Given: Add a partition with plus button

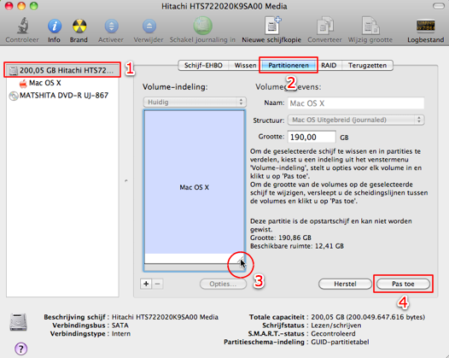Looking at the screenshot, I should click(x=146, y=284).
